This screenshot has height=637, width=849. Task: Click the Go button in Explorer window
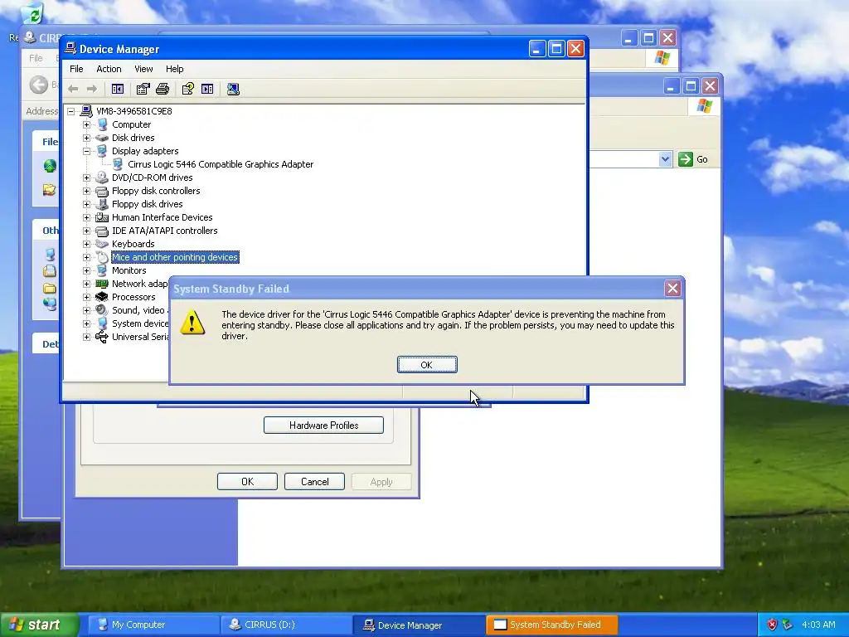[x=694, y=159]
